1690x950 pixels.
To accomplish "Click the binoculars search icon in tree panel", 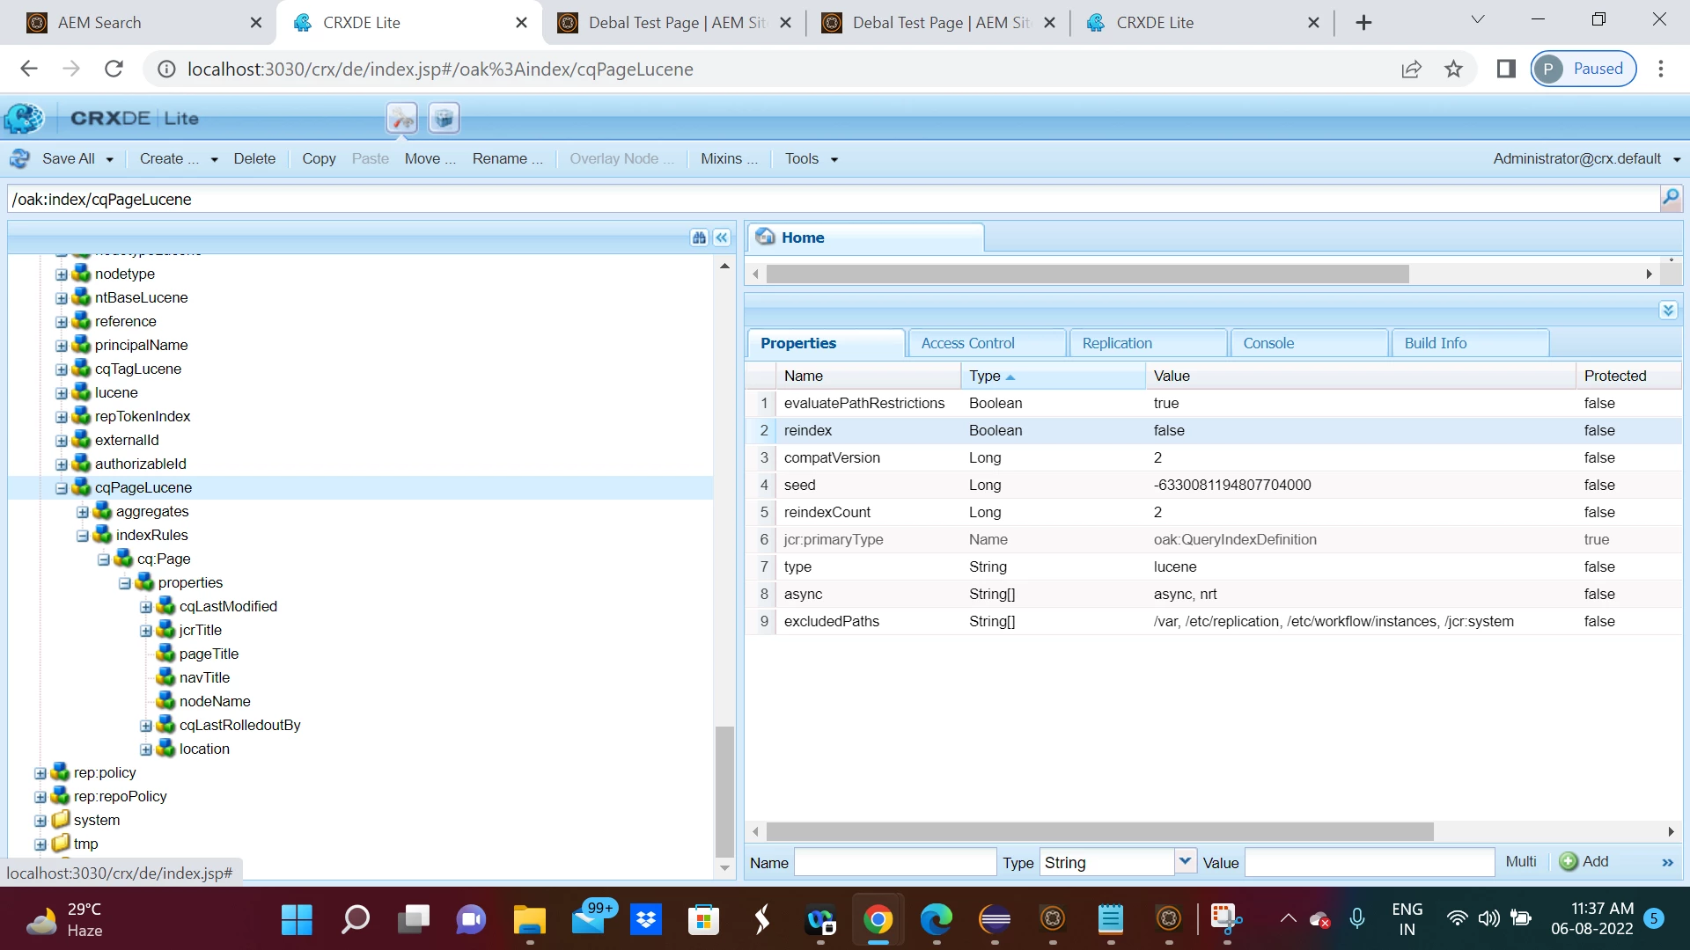I will point(699,237).
